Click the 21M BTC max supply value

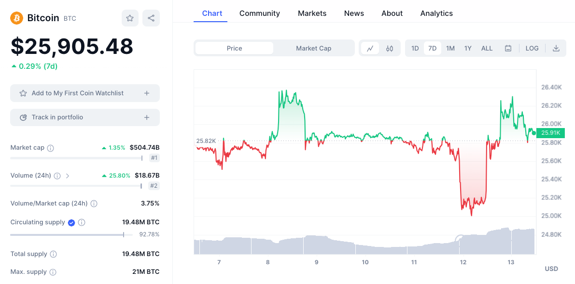[145, 271]
